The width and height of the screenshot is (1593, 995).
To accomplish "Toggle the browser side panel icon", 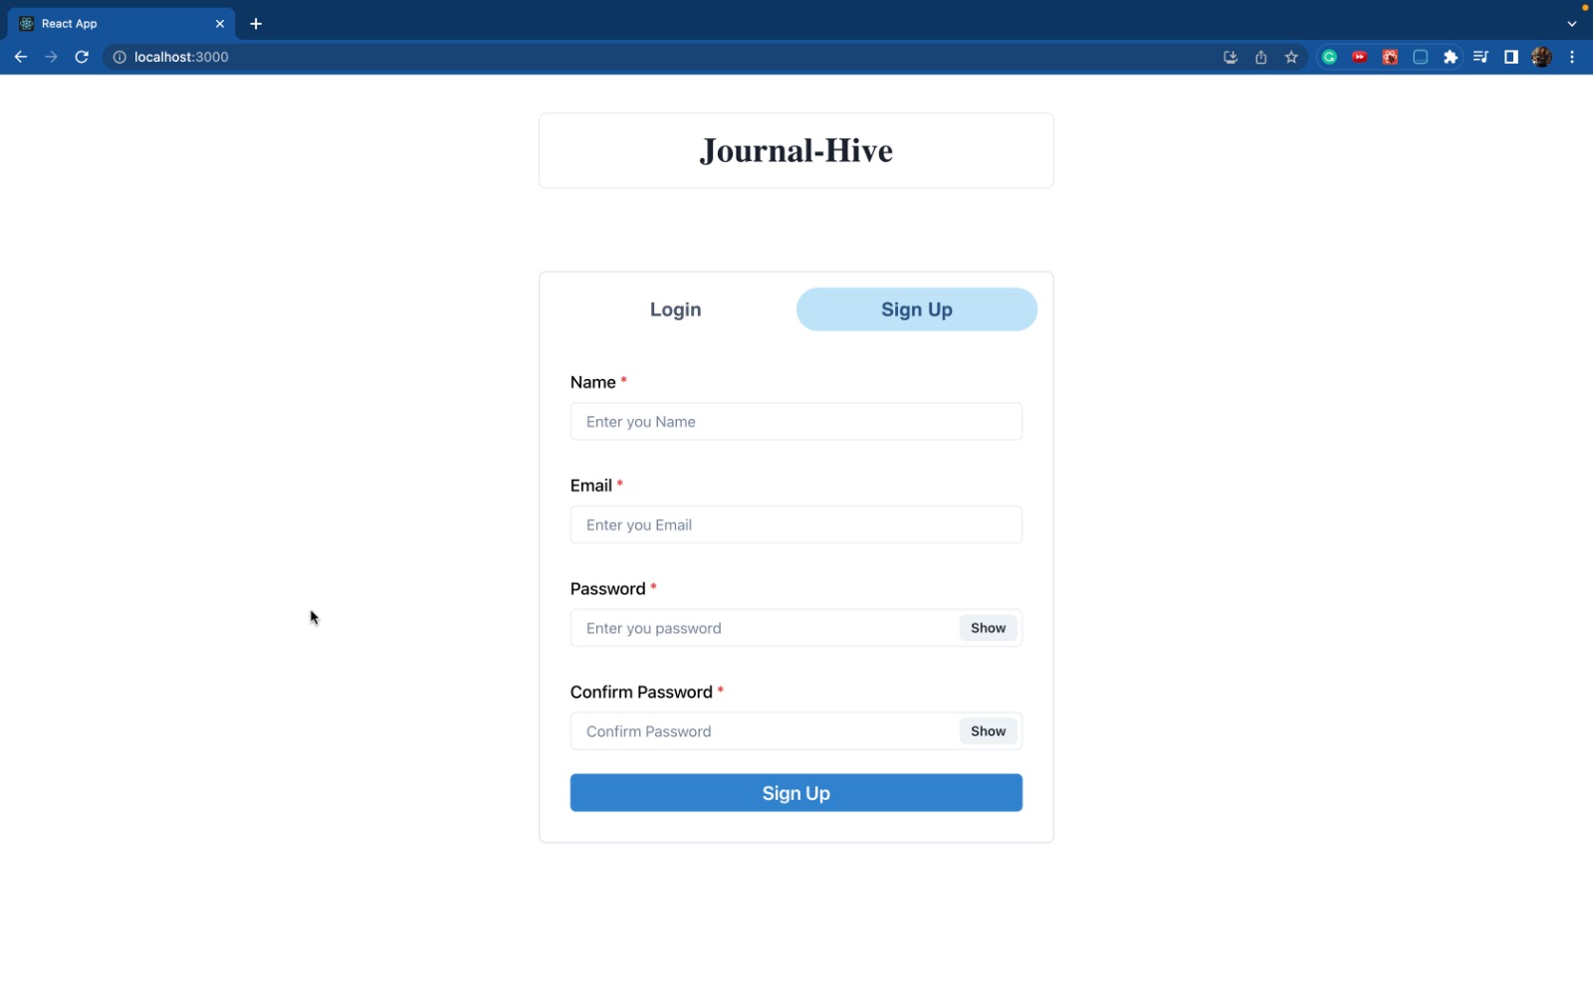I will pyautogui.click(x=1509, y=57).
